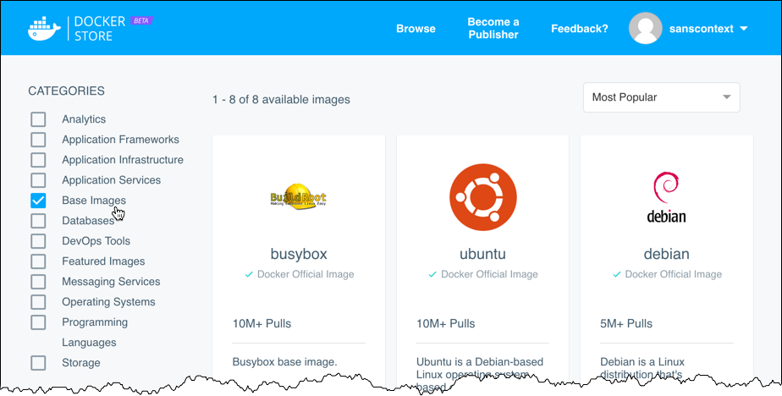Viewport: 782px width, 396px height.
Task: Click the BETA badge next to Docker Store
Action: (x=141, y=19)
